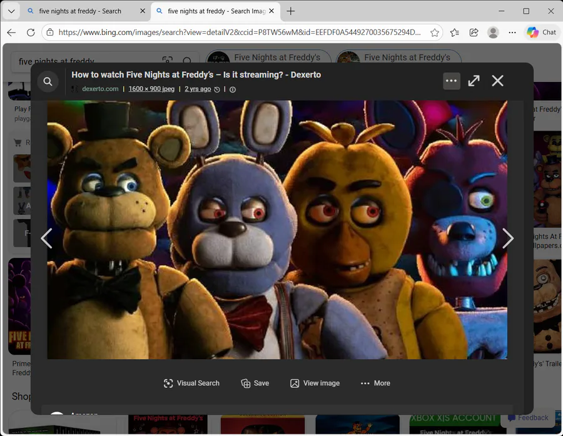Reload the current page
563x436 pixels.
point(31,33)
